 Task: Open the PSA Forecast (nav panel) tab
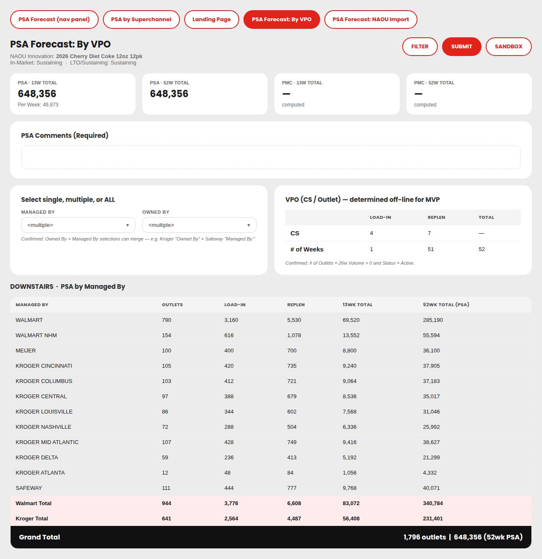tap(54, 20)
